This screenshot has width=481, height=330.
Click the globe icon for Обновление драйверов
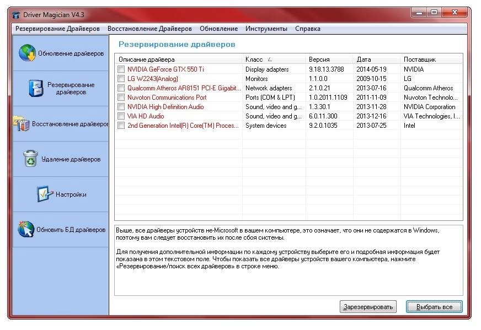[27, 53]
